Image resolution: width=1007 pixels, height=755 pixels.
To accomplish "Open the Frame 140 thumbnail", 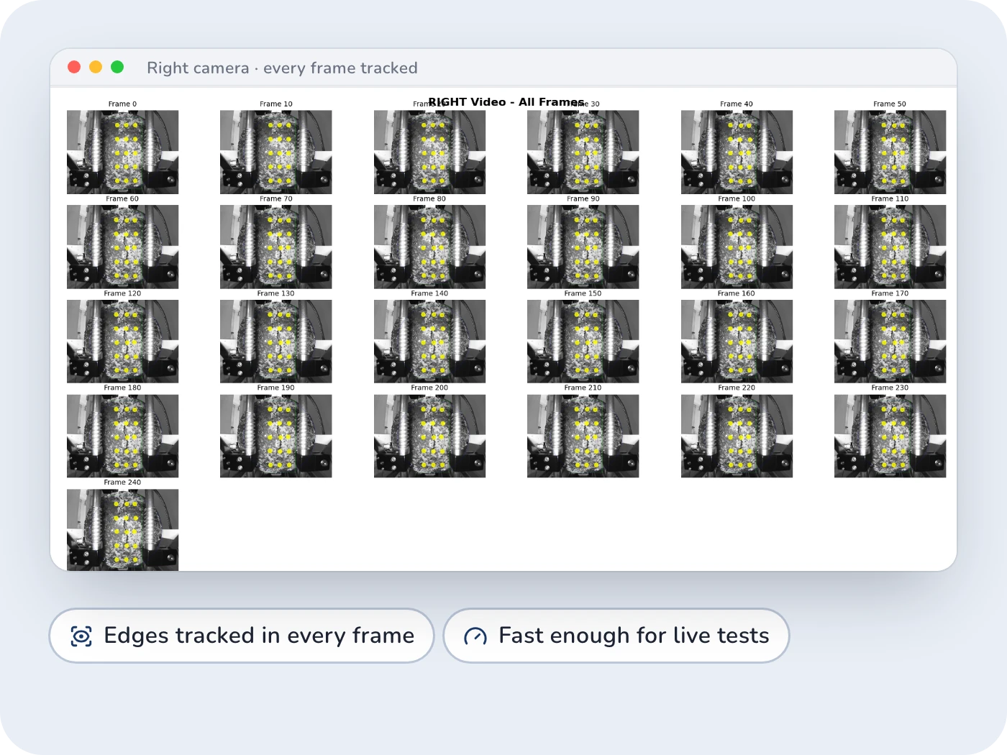I will tap(429, 342).
